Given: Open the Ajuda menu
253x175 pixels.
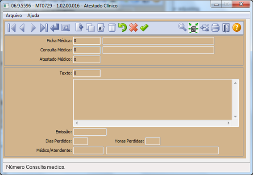Looking at the screenshot, I should coord(33,16).
